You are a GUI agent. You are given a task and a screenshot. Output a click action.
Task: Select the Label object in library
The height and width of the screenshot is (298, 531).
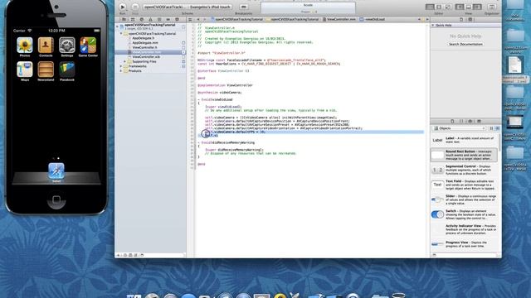(x=465, y=140)
